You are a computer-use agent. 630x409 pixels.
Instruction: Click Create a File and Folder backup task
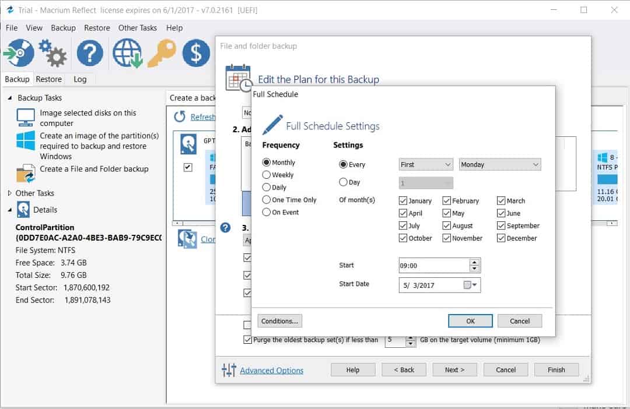(x=94, y=169)
